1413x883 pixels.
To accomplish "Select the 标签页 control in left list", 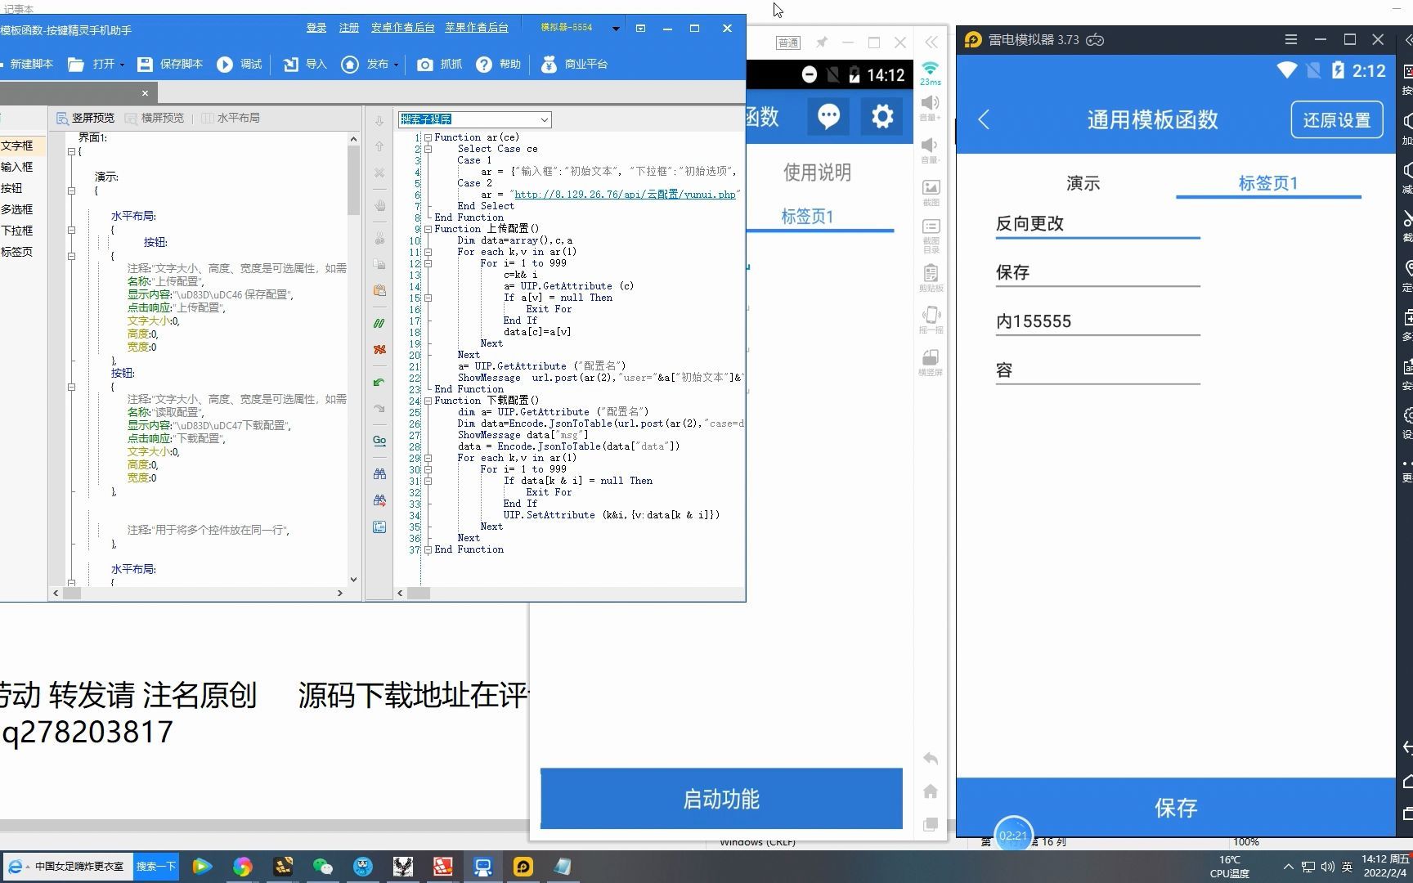I will [17, 252].
